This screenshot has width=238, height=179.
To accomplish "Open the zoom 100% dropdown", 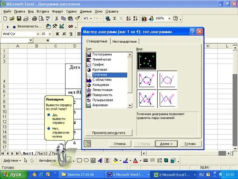I will coord(169,18).
